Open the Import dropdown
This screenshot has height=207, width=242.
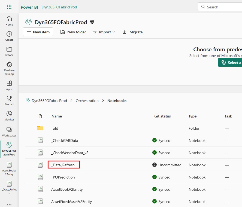[104, 32]
